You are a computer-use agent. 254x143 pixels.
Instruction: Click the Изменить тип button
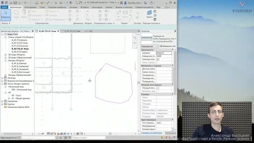click(x=167, y=46)
